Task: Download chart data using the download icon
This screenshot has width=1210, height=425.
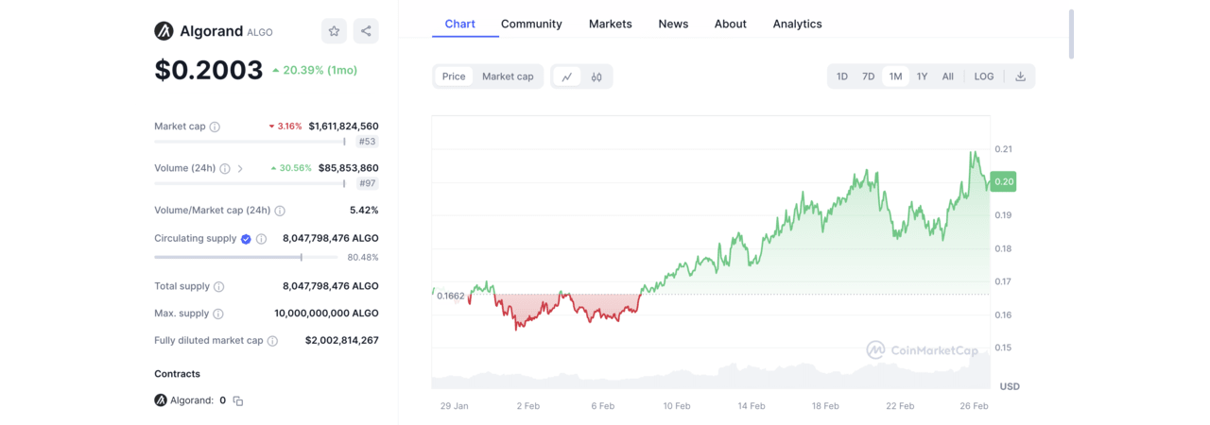Action: (1020, 76)
